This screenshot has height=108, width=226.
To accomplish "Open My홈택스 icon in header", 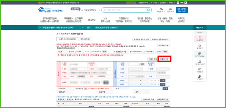I will pos(161,10).
